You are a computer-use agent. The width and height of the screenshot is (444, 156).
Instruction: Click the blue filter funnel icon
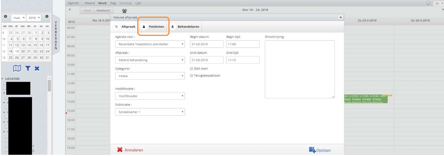[x=28, y=68]
